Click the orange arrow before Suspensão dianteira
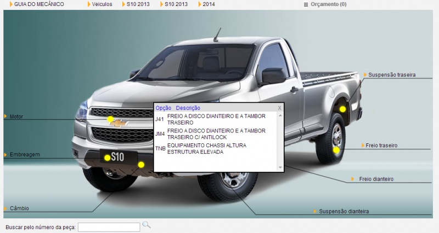The image size is (439, 233). tap(315, 211)
